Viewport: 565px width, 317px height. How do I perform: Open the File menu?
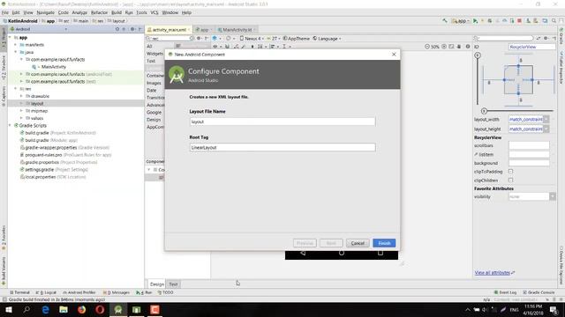[5, 12]
